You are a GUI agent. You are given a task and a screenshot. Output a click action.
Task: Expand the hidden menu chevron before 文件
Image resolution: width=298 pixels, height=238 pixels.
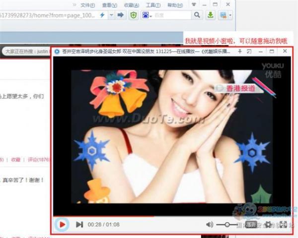coord(74,5)
